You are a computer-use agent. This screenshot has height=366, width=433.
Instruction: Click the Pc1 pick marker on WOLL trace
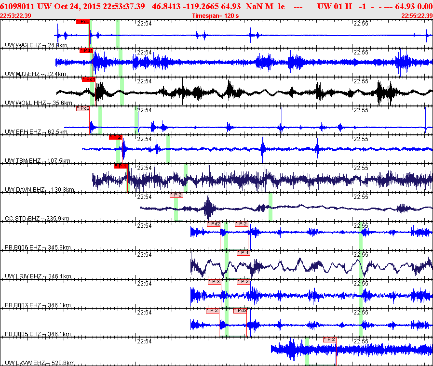tap(89, 79)
